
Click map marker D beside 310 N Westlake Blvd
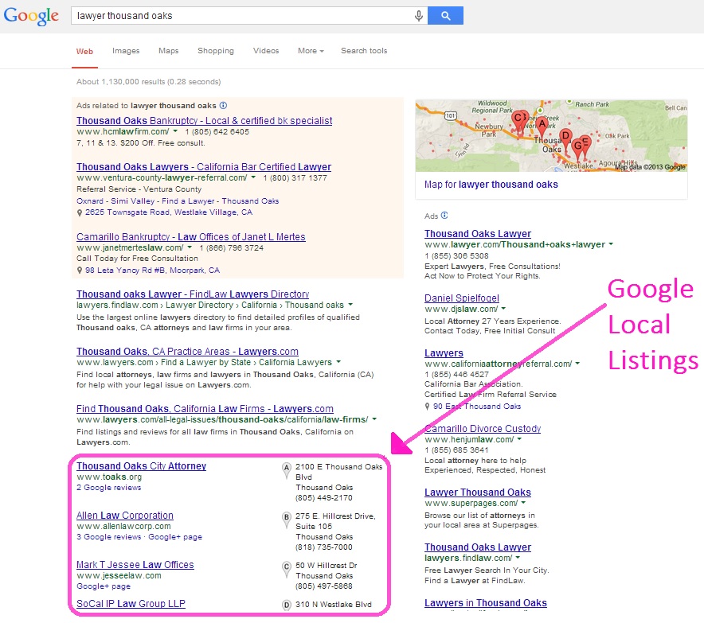(286, 605)
